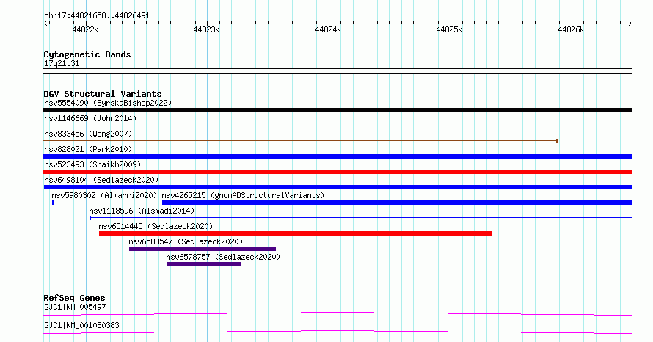Click the red nsv523493 variant bar
This screenshot has height=342, width=653.
[338, 172]
